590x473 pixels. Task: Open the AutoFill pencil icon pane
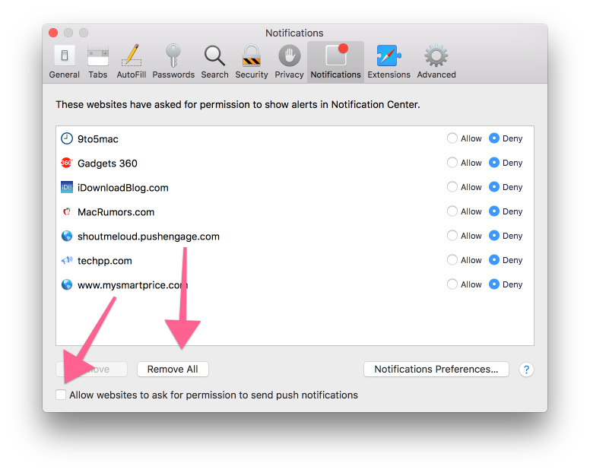point(132,62)
